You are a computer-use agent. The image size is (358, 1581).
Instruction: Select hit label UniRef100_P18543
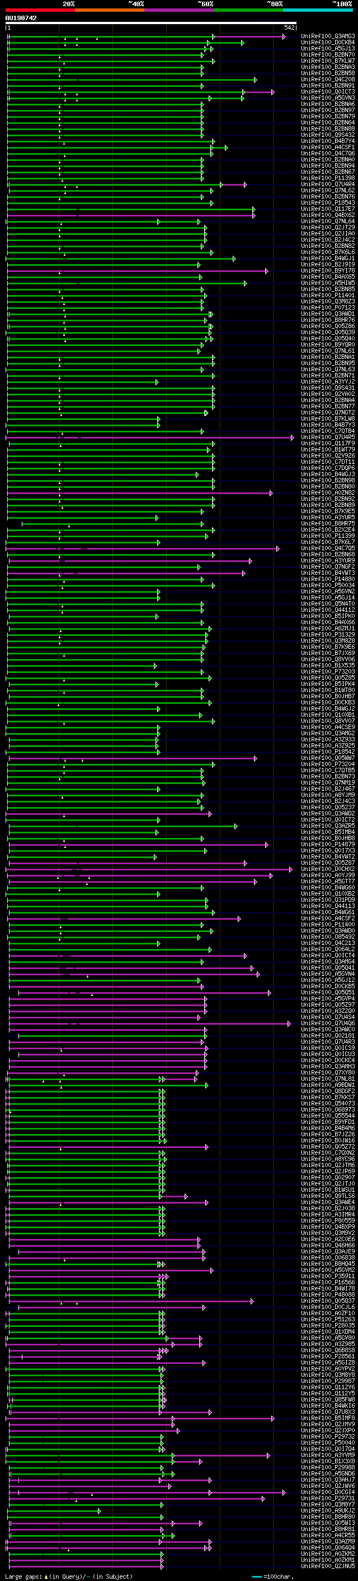[x=328, y=203]
